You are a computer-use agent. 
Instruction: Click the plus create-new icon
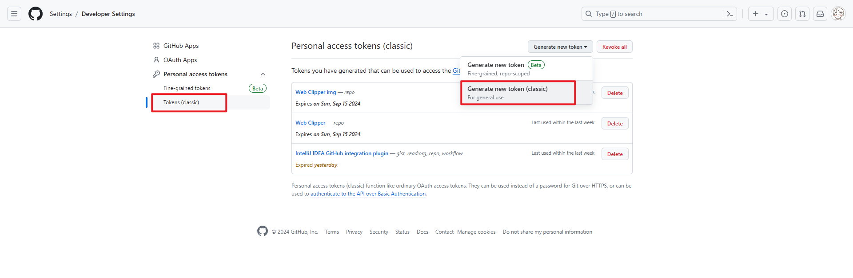(x=756, y=14)
